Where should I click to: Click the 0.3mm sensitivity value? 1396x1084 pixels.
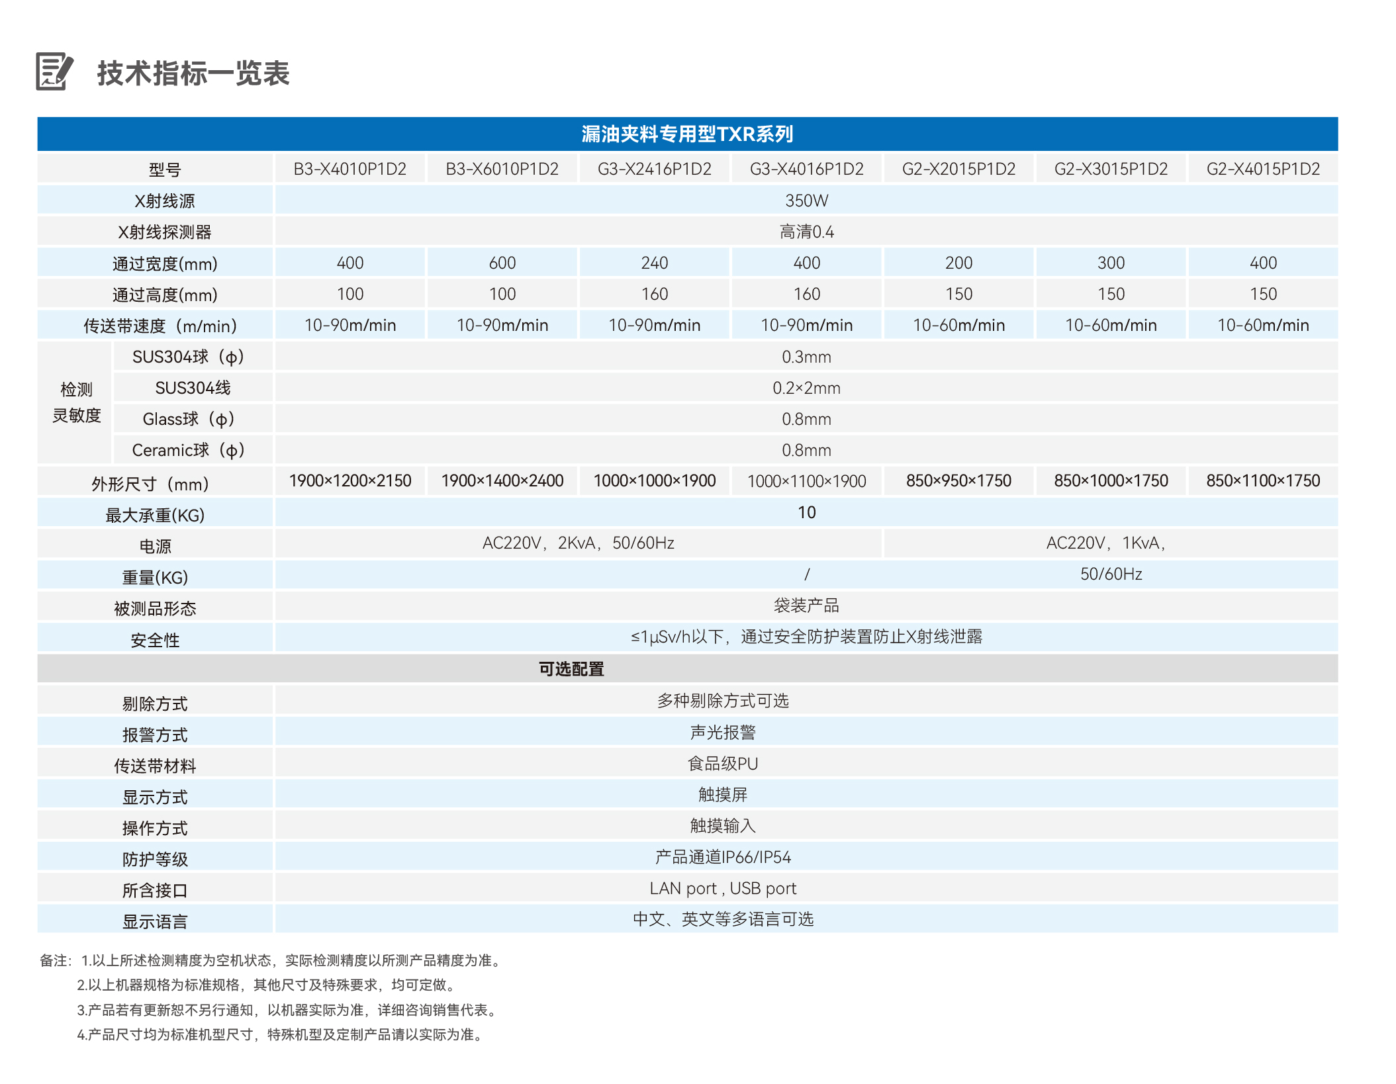pos(806,357)
